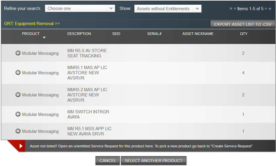Click description MM SWITCH INTRGR AVAYA
The height and width of the screenshot is (166, 276).
tap(88, 114)
